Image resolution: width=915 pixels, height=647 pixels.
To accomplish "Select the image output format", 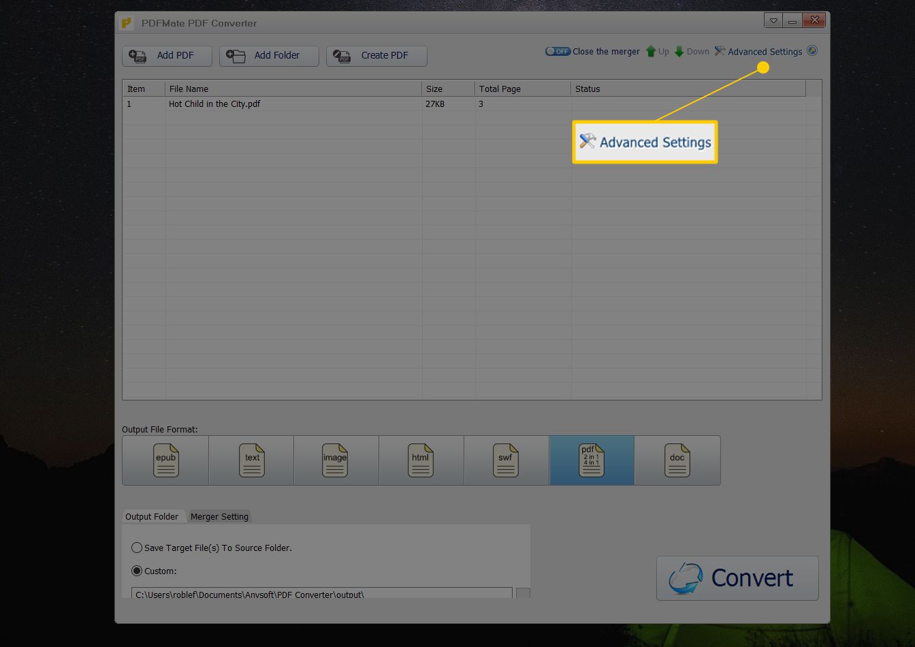I will (x=336, y=460).
